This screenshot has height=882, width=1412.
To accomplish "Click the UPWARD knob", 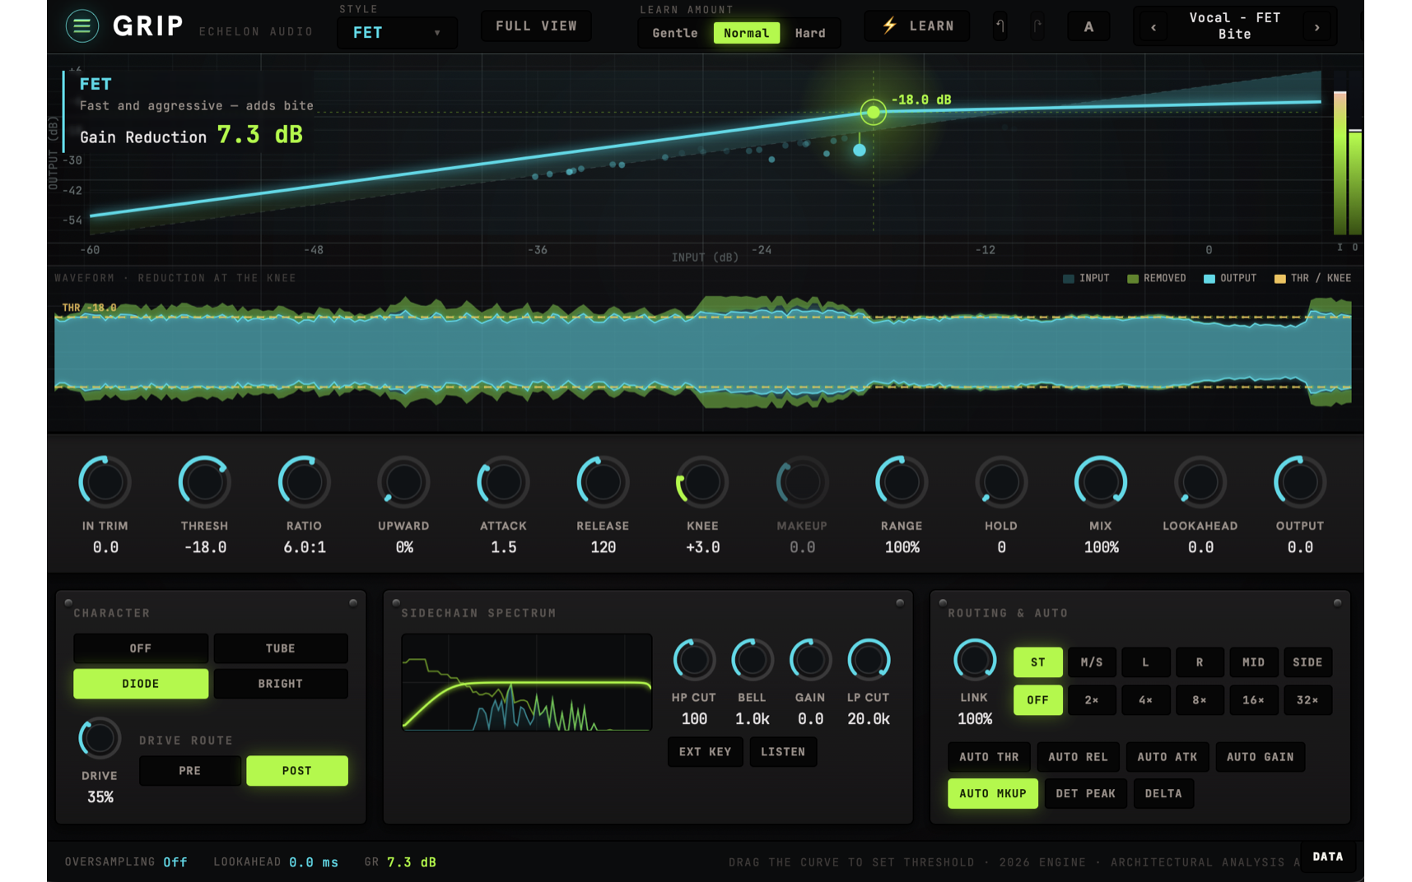I will [403, 481].
